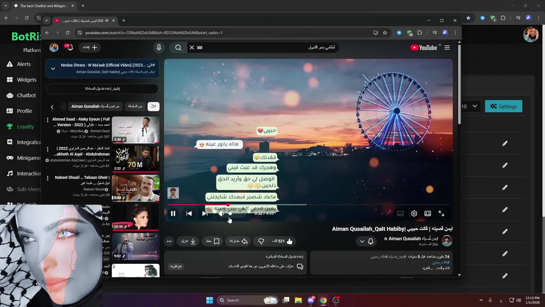
Task: Open the Extensions puzzle in the YouTube window
Action: point(420,32)
